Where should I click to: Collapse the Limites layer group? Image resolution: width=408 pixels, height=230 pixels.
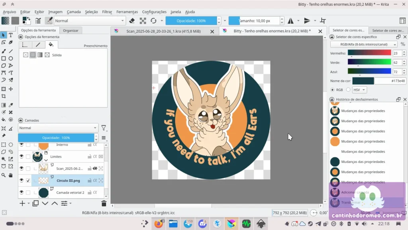46,160
